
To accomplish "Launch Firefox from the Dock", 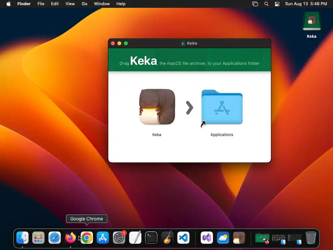I will pos(71,237).
